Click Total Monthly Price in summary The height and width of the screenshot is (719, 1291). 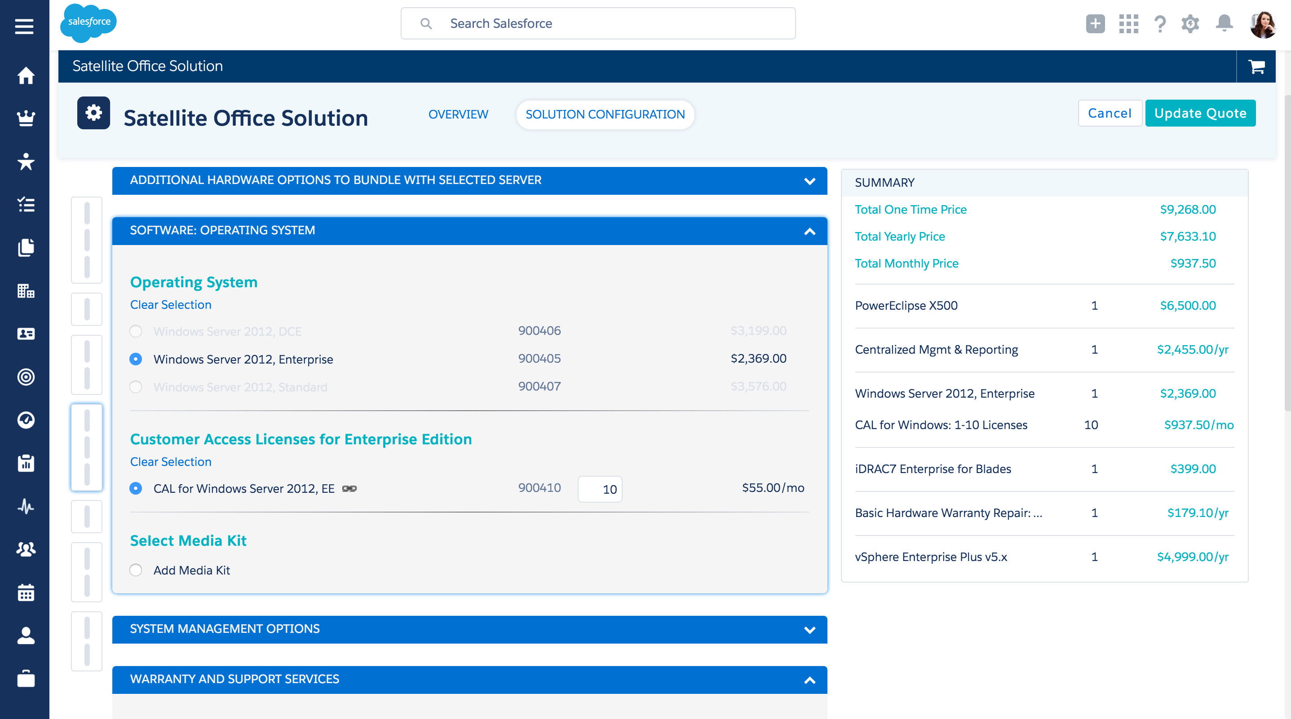906,264
